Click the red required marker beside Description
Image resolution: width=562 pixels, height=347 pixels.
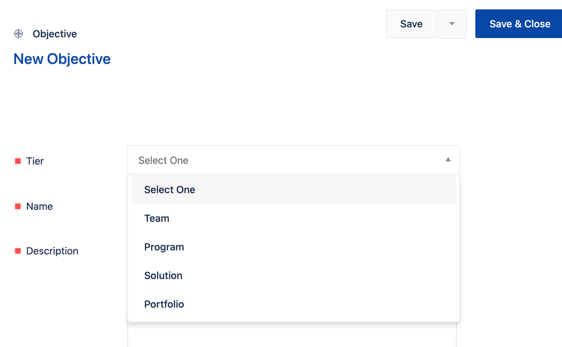pyautogui.click(x=17, y=251)
